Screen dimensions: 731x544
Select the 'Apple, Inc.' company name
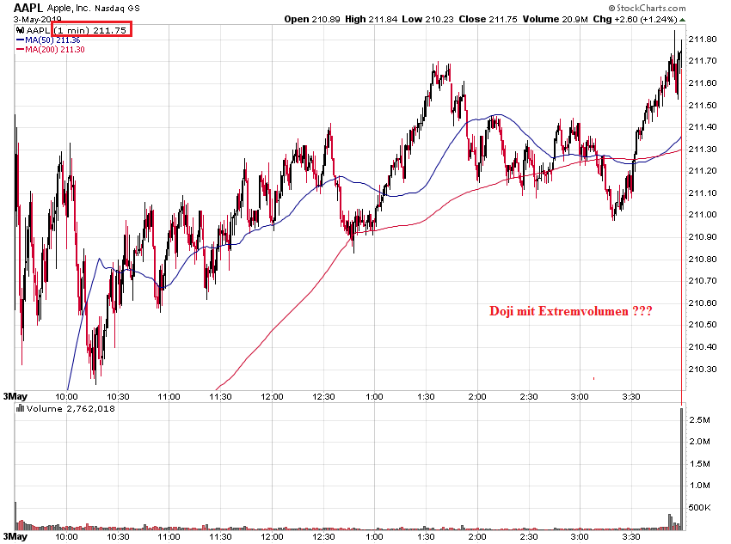[x=69, y=8]
